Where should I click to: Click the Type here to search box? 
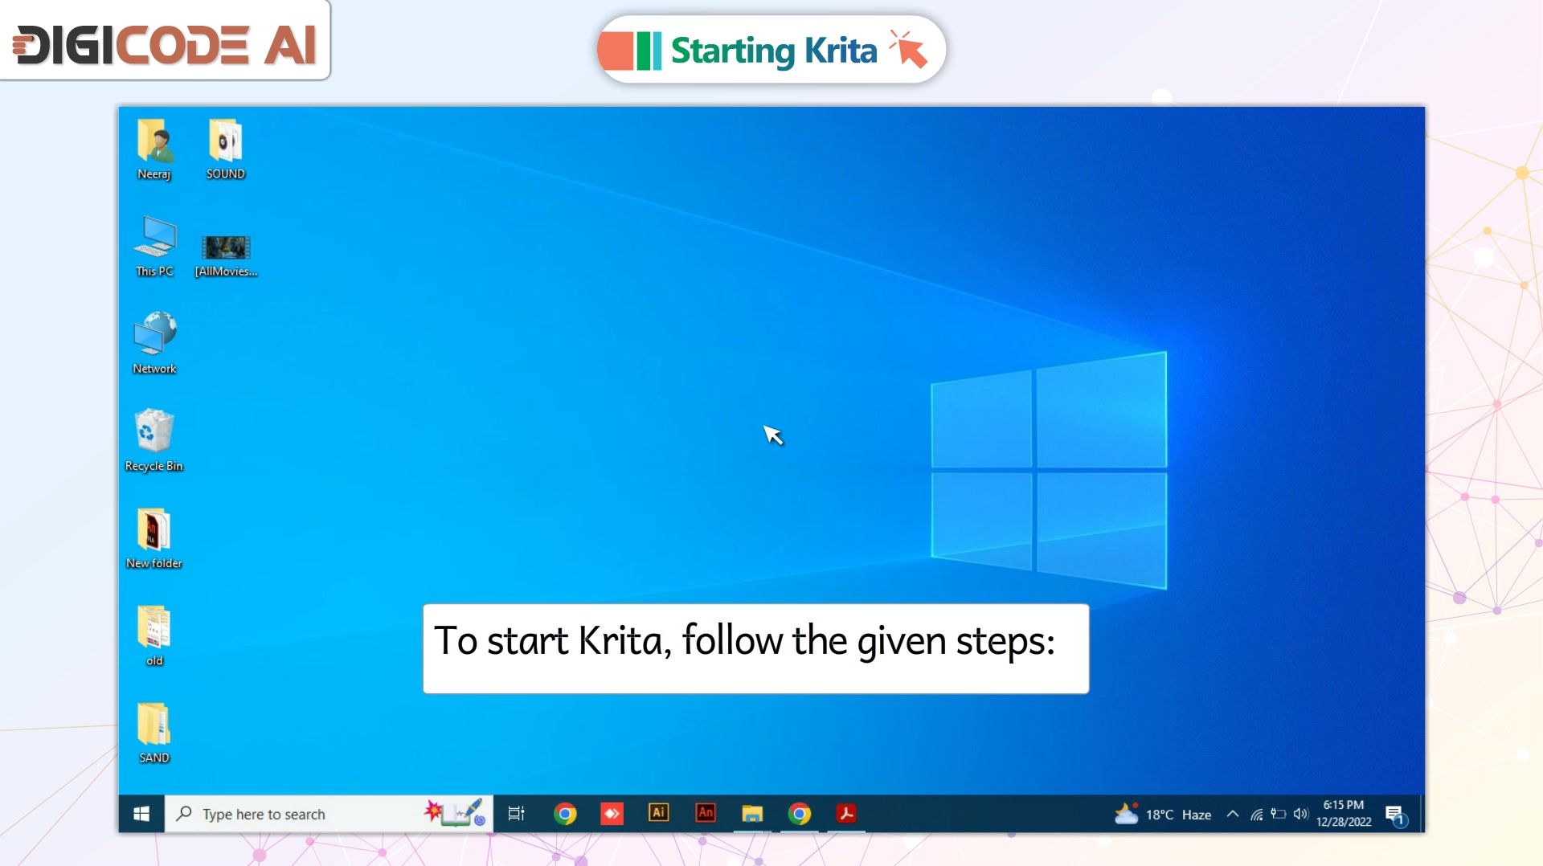click(x=329, y=814)
